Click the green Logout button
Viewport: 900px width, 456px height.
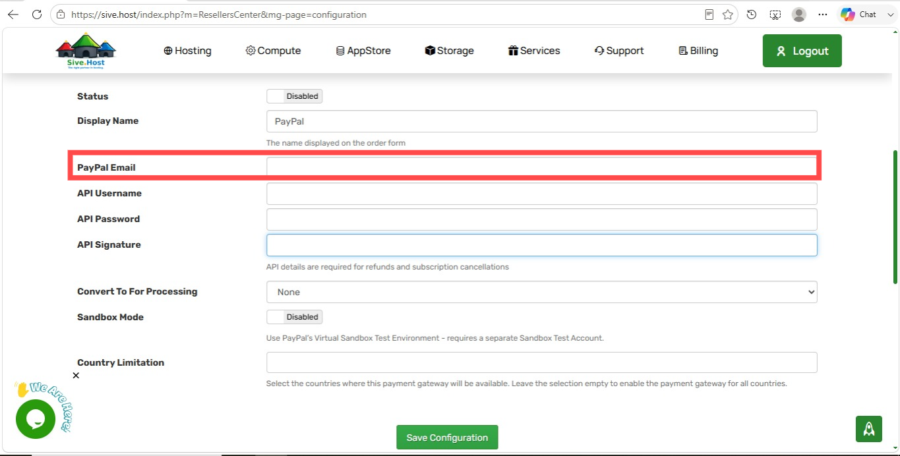[x=802, y=51]
